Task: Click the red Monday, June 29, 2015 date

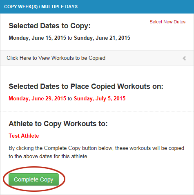Action: coord(37,98)
